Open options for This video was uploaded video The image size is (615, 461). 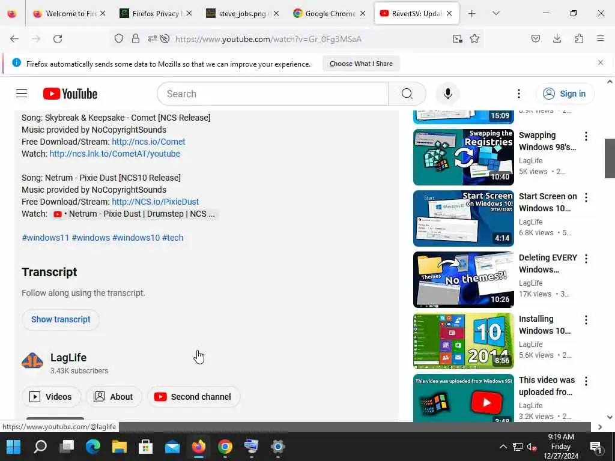[x=586, y=381]
